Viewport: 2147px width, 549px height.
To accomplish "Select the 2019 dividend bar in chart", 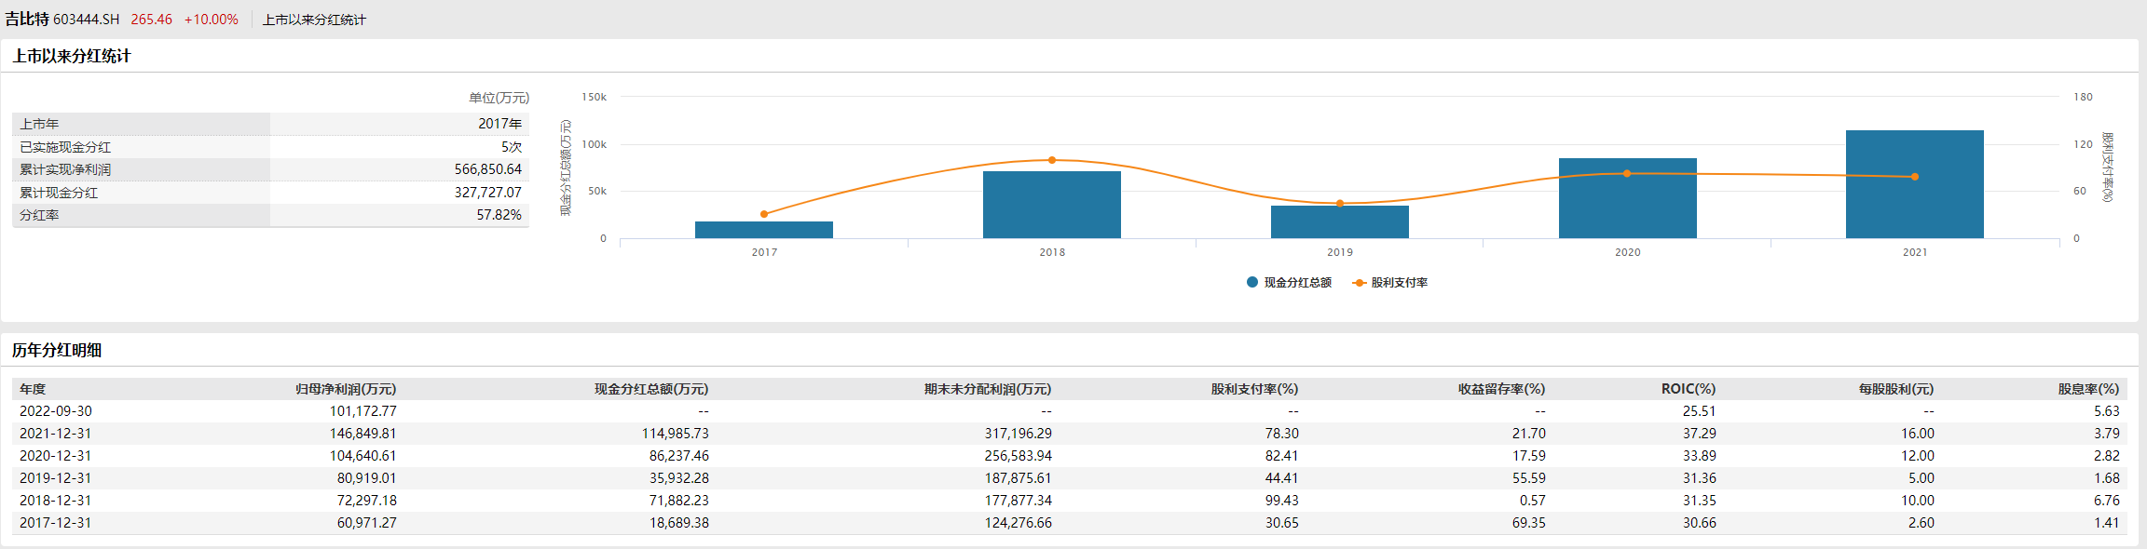I will click(x=1340, y=222).
